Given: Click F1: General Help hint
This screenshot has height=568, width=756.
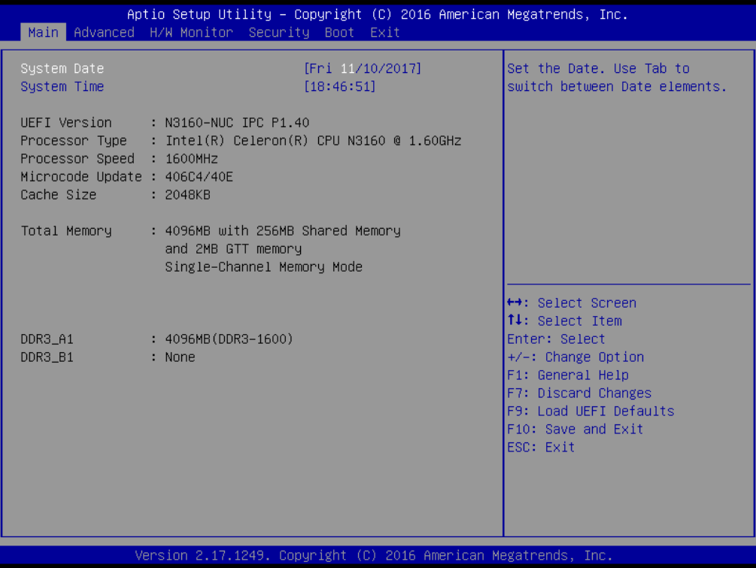Looking at the screenshot, I should [x=568, y=375].
